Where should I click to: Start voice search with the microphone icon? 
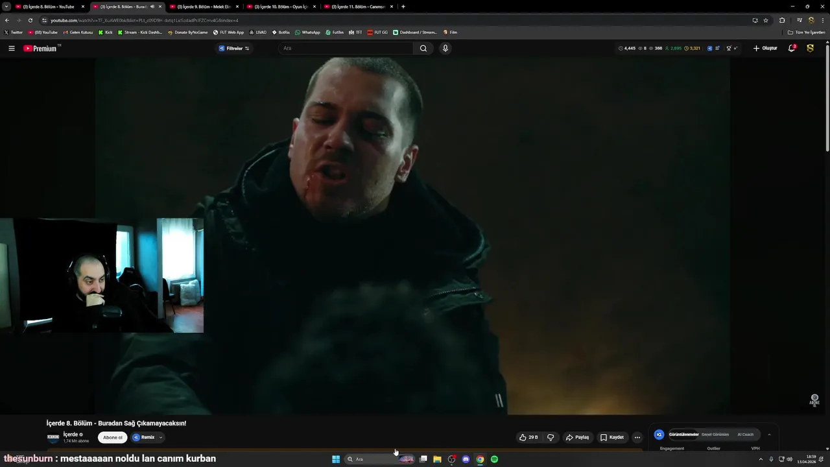click(x=445, y=48)
